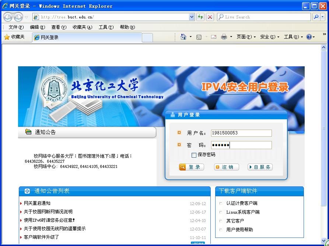The image size is (329, 246).
Task: Click the 北京化工大学 university seal logo
Action: (x=54, y=89)
